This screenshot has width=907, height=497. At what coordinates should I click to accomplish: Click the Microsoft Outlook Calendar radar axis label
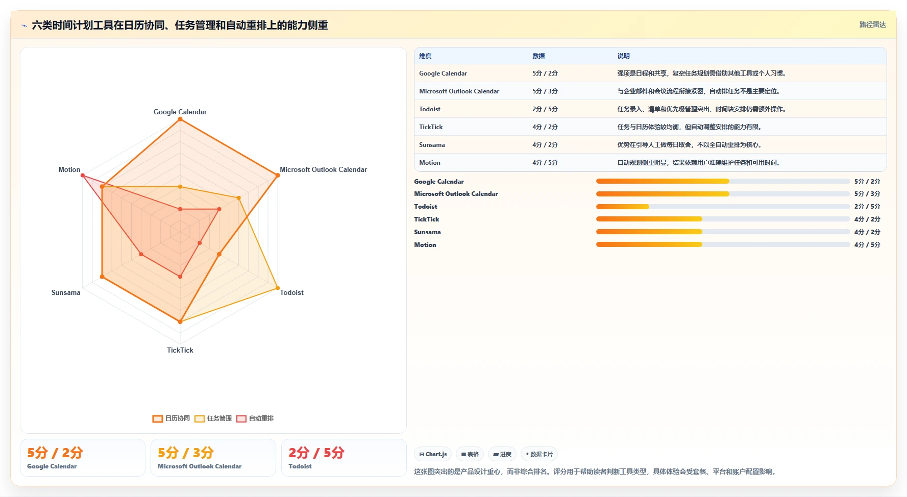tap(323, 169)
